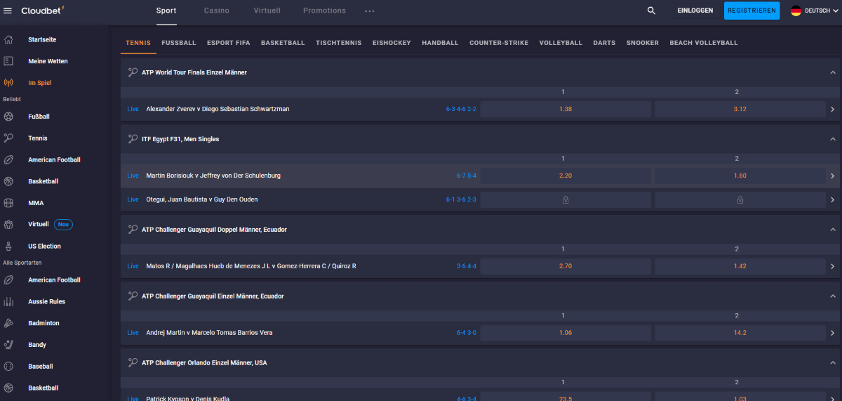
Task: Select the BEACH VOLLEYBALL tab
Action: 704,43
